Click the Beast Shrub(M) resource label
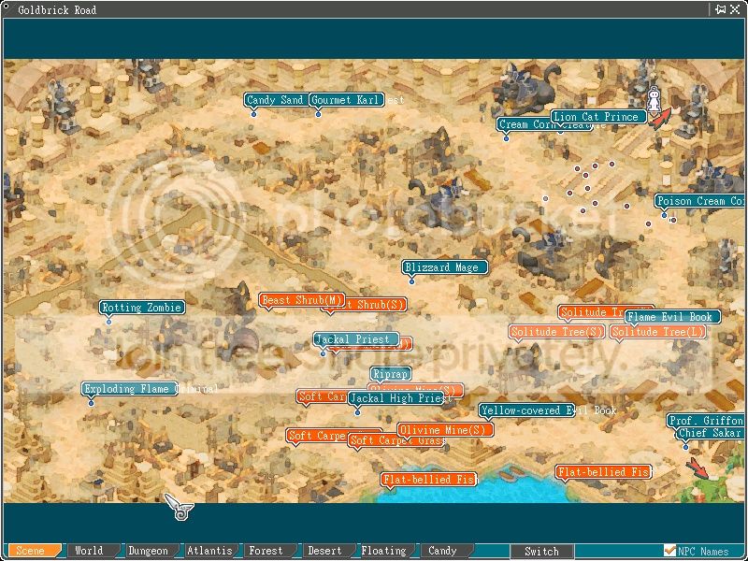Viewport: 748px width, 561px height. (302, 300)
